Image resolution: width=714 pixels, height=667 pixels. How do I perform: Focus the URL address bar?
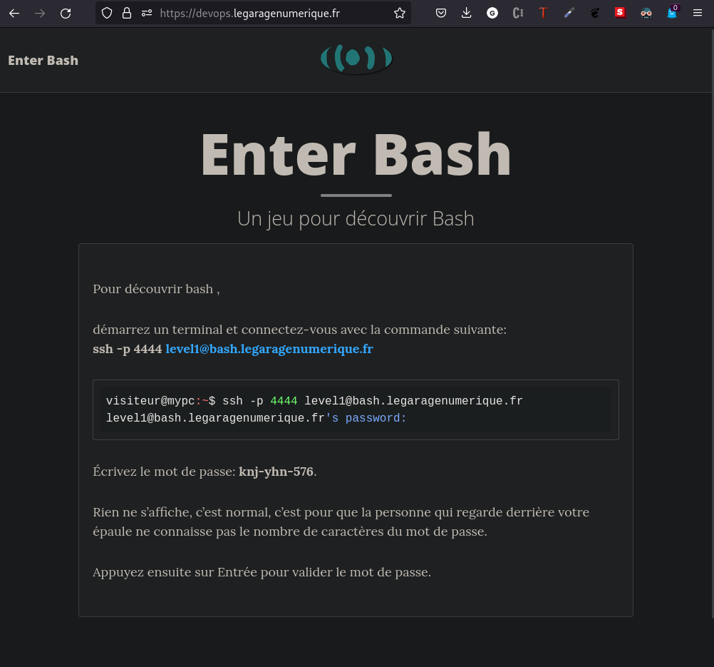271,13
